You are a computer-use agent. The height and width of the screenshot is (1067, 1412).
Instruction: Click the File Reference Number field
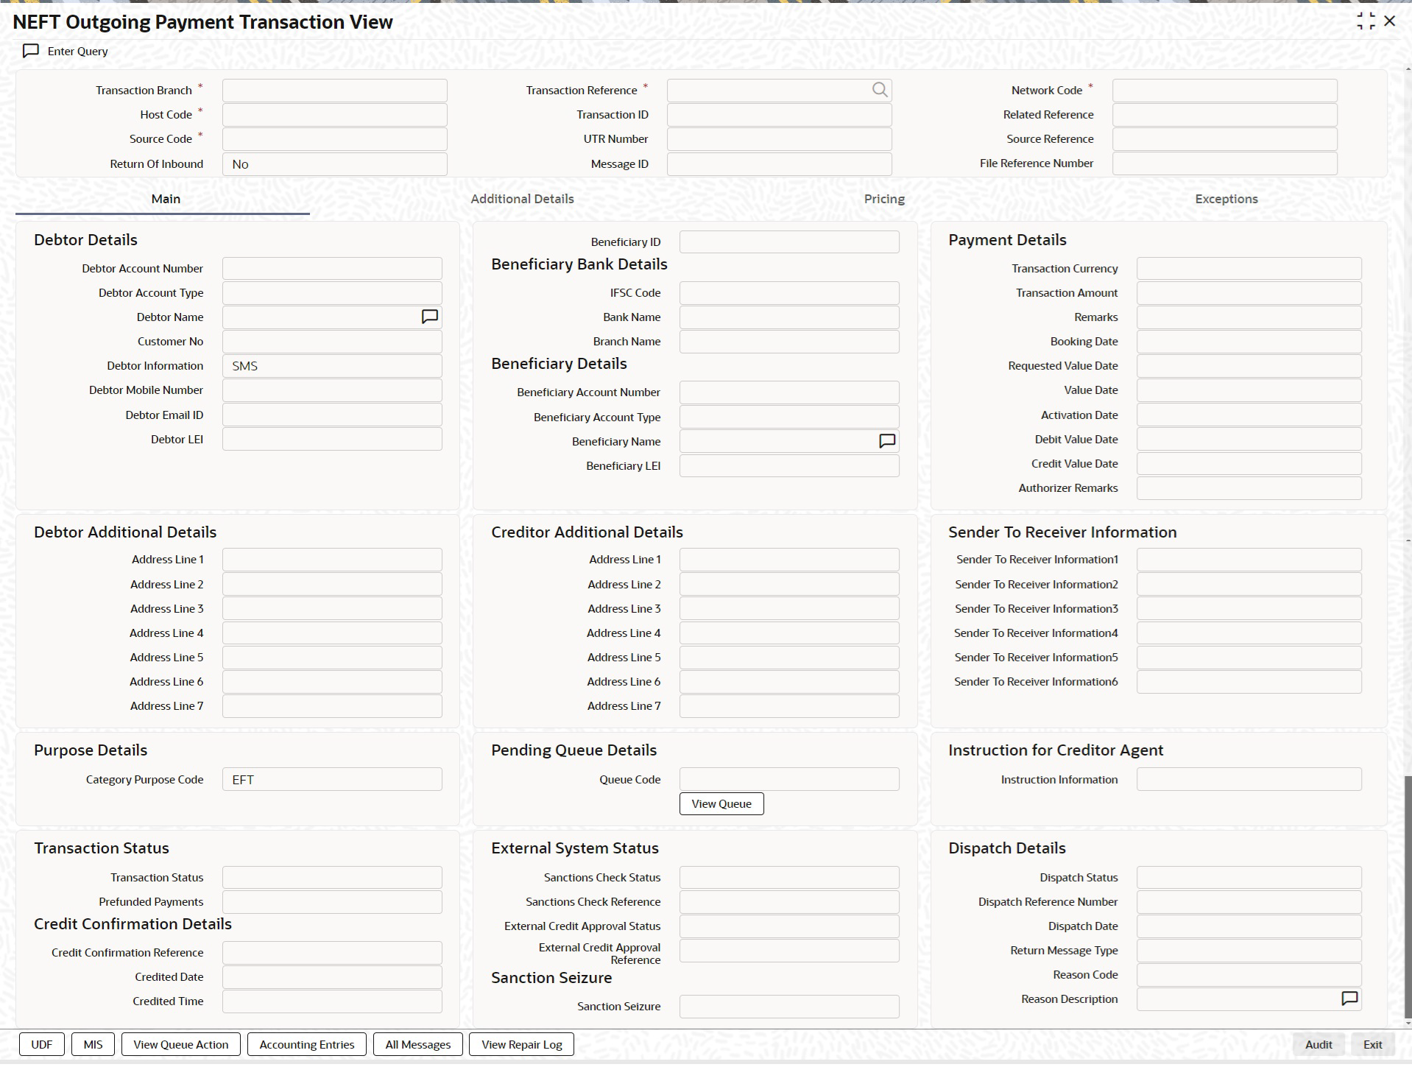(1224, 163)
